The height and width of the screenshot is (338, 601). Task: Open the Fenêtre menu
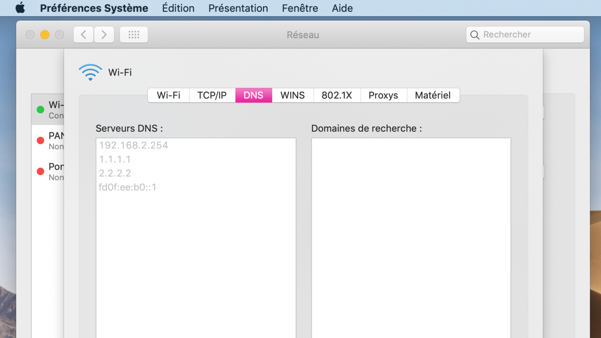click(300, 8)
